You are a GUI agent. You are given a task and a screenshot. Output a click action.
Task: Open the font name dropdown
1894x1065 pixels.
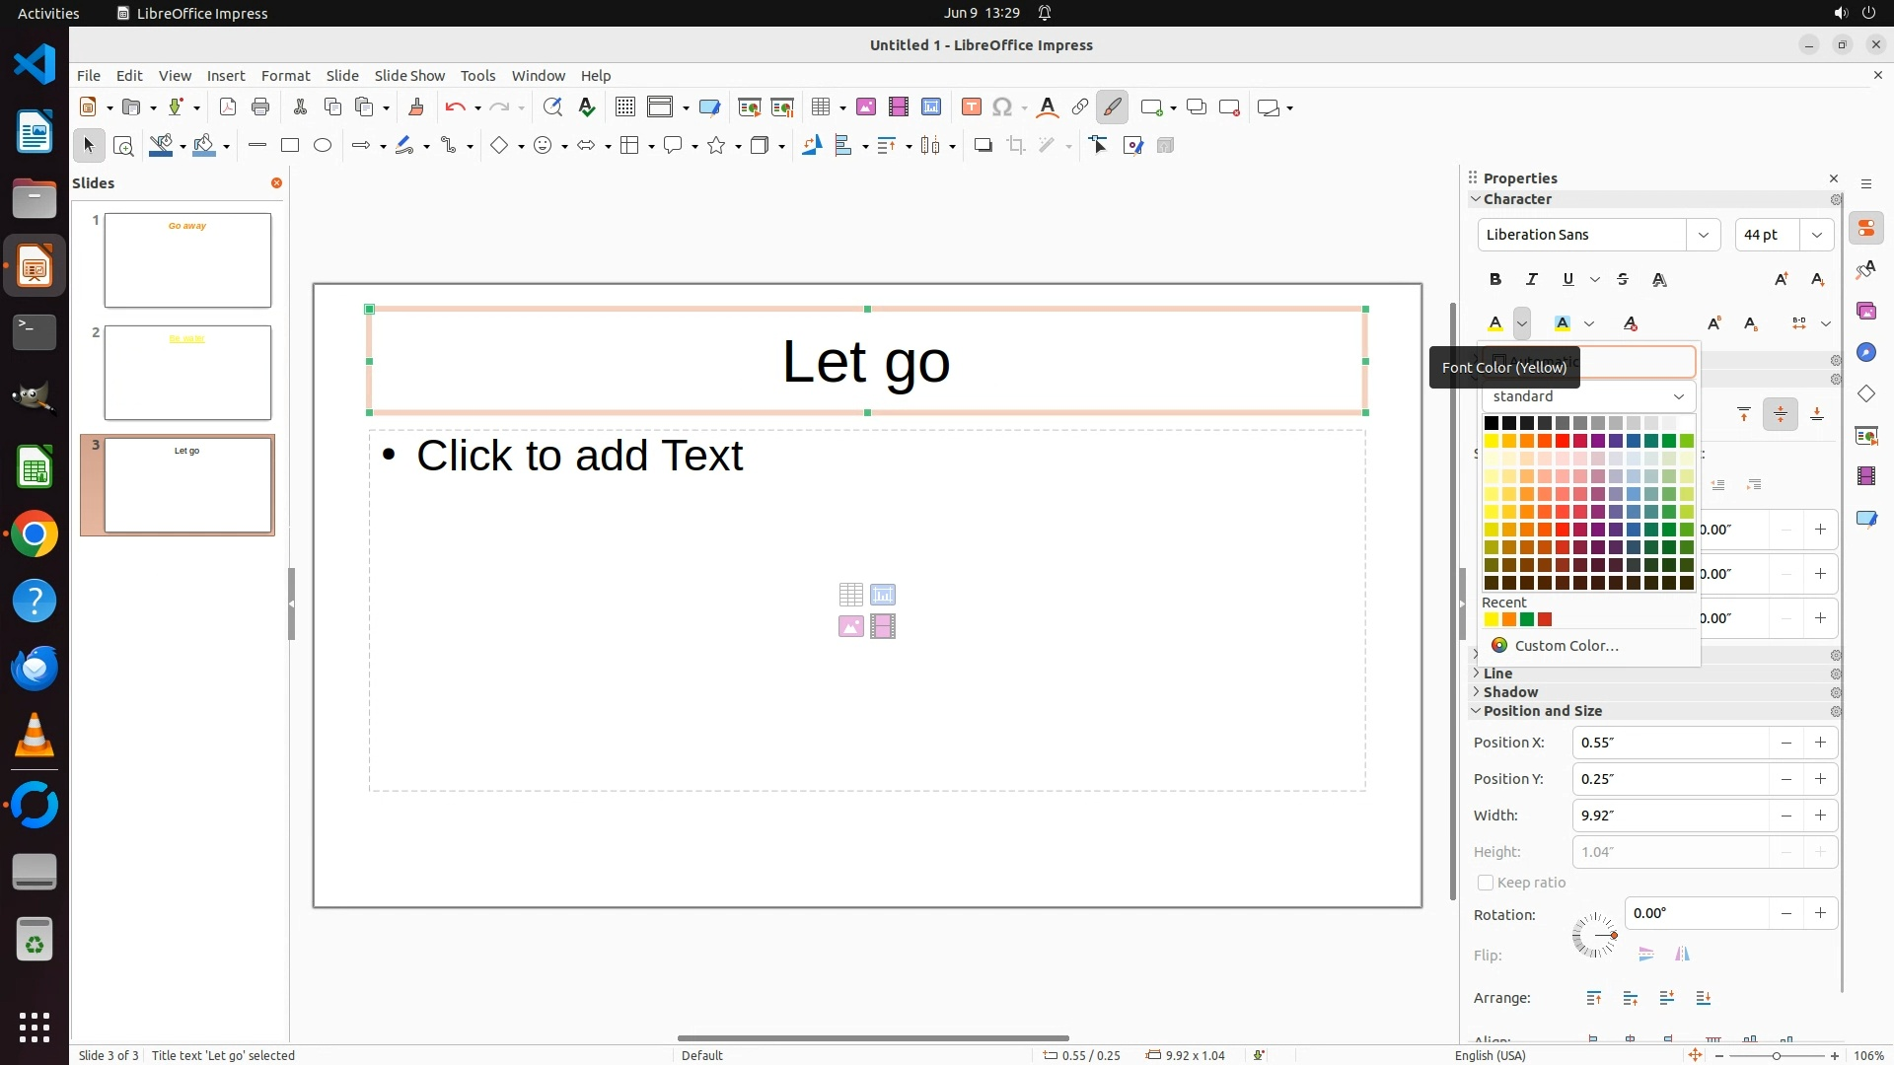pos(1703,235)
